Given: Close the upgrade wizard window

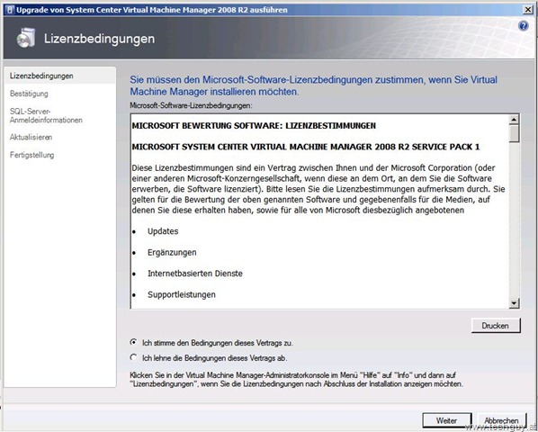Looking at the screenshot, I should click(528, 10).
